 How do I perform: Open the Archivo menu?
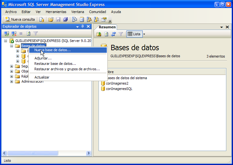tap(11, 12)
